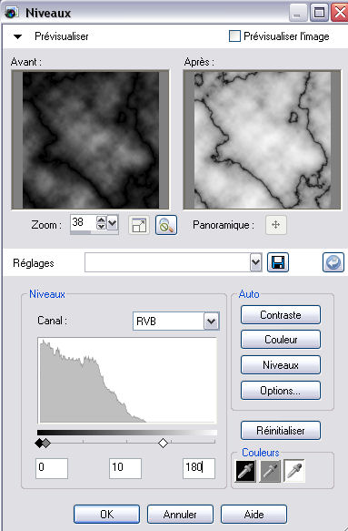348x531 pixels.
Task: Increase zoom with the up stepper arrow
Action: (101, 220)
